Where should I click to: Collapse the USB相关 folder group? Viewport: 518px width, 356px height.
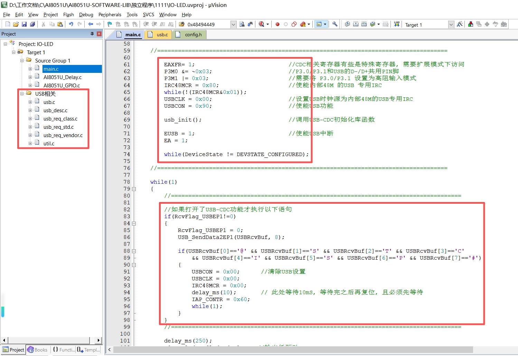point(22,94)
